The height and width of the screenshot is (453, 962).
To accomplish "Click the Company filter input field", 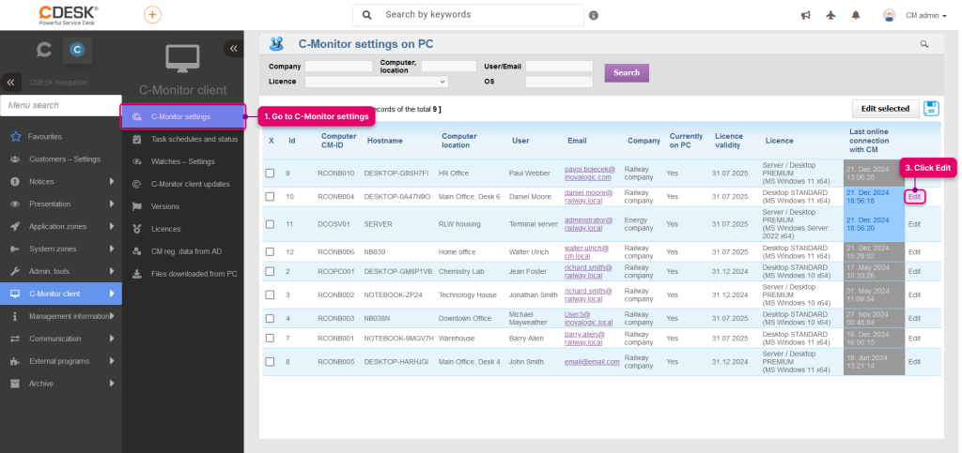I will pyautogui.click(x=338, y=66).
